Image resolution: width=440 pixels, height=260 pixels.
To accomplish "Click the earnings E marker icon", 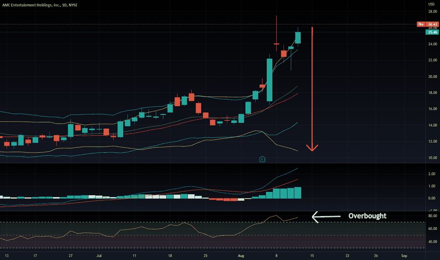I will click(x=262, y=159).
